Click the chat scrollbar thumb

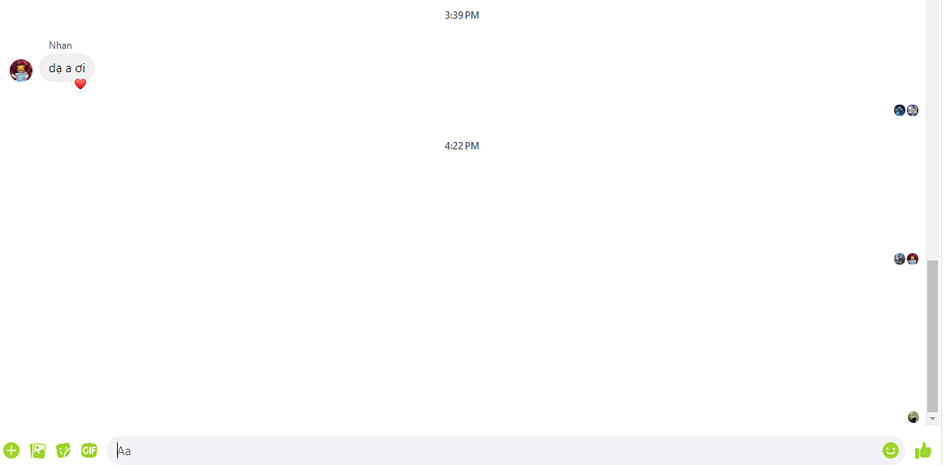(x=932, y=336)
